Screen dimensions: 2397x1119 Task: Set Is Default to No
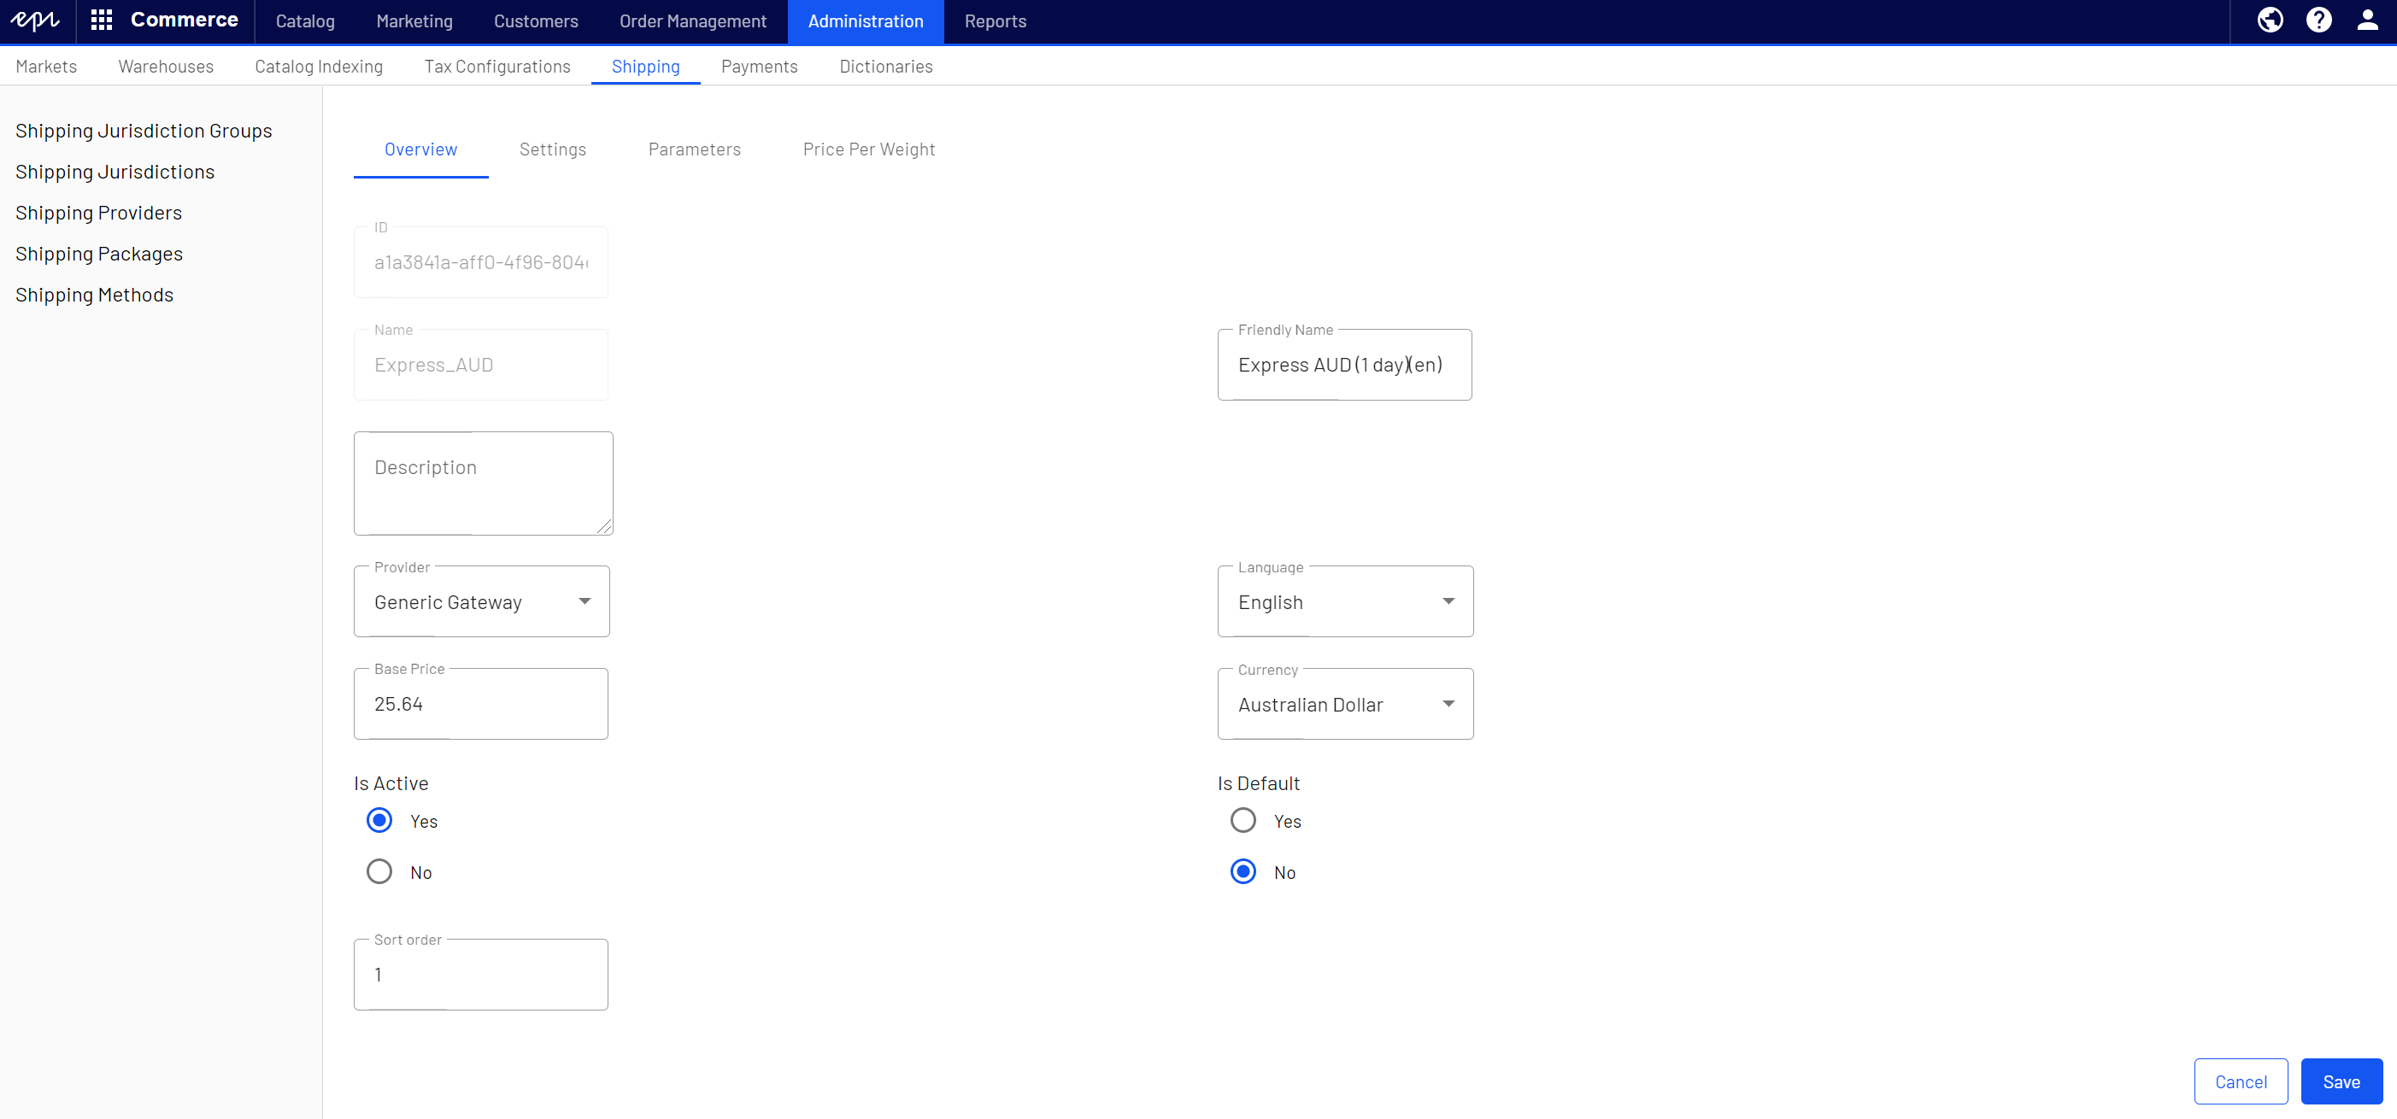point(1243,871)
